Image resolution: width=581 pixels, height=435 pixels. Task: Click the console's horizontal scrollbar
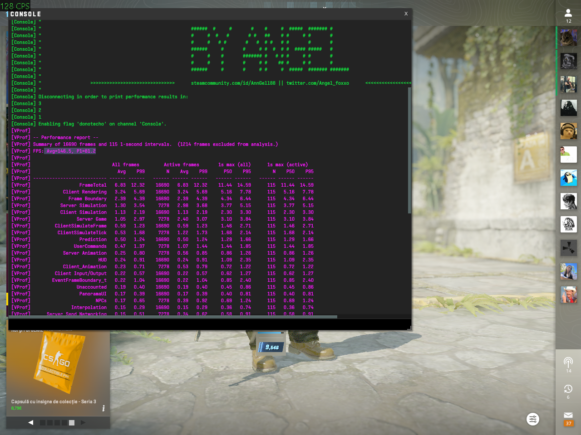[x=172, y=316]
